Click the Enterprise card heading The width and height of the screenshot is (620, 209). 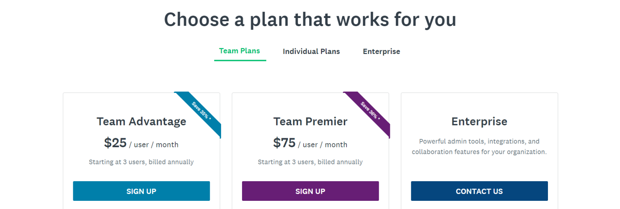pos(479,121)
